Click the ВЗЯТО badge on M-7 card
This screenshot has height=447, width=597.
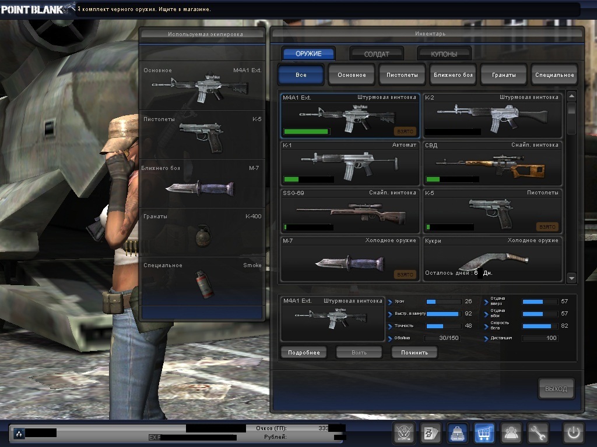click(x=405, y=275)
